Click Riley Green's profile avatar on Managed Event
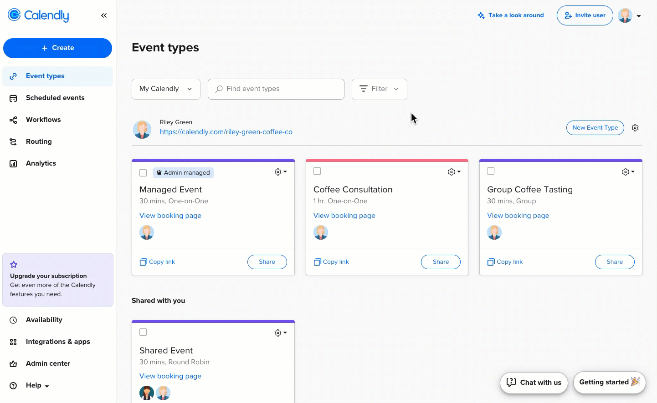 pos(147,232)
